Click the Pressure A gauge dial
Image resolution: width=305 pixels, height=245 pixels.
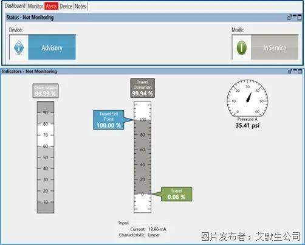pyautogui.click(x=247, y=98)
